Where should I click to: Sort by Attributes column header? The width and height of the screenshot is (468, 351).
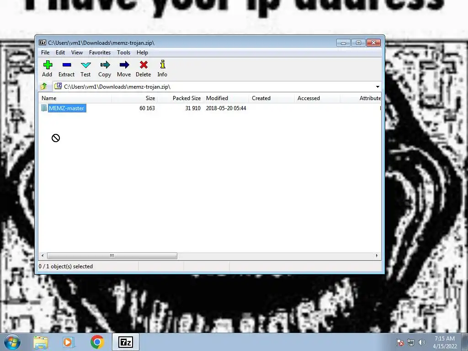361,98
